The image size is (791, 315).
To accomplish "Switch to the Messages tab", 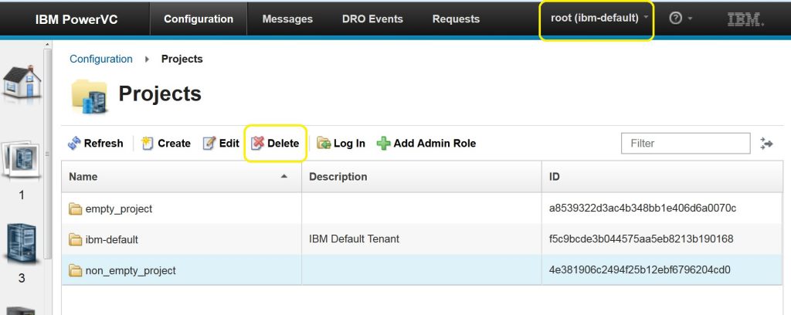I will (x=287, y=19).
